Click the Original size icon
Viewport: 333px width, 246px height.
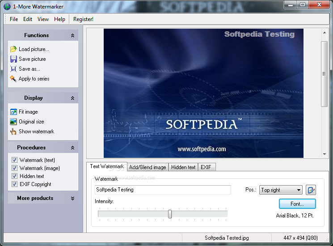13,122
